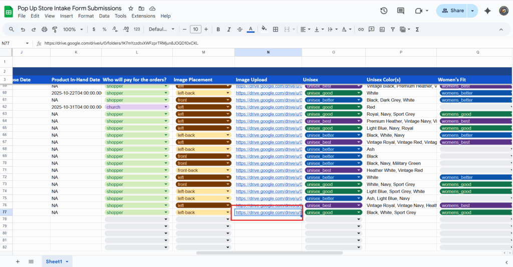The width and height of the screenshot is (513, 267).
Task: Star the spreadsheet document
Action: point(131,9)
